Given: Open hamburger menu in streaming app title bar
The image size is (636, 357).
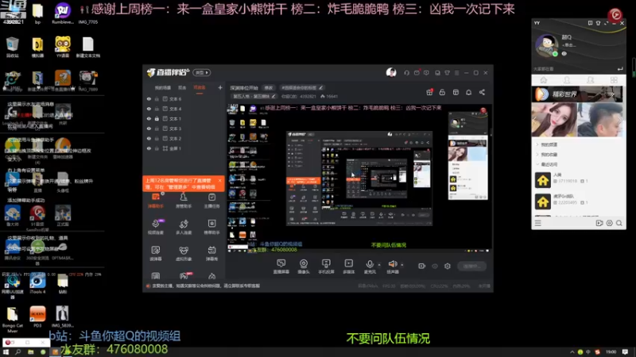Looking at the screenshot, I should pyautogui.click(x=456, y=73).
